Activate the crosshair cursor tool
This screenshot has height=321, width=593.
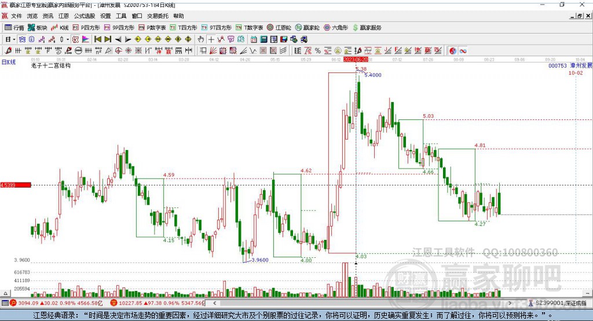click(211, 39)
